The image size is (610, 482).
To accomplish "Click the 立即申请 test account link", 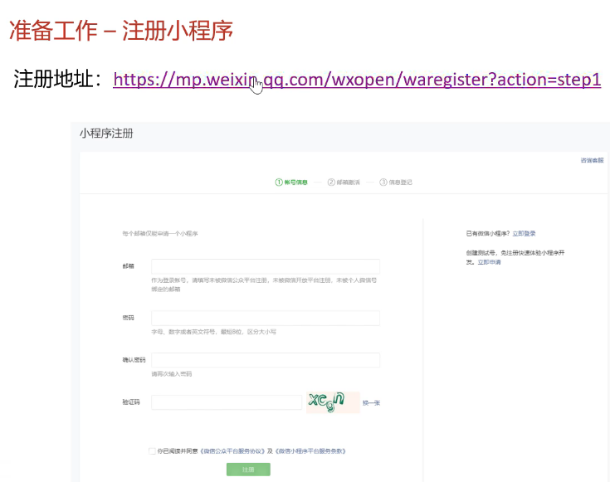I will (x=489, y=262).
